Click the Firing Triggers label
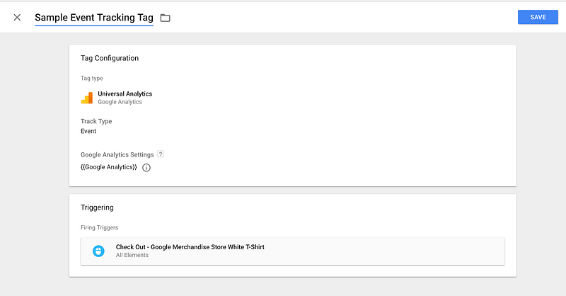 click(98, 227)
